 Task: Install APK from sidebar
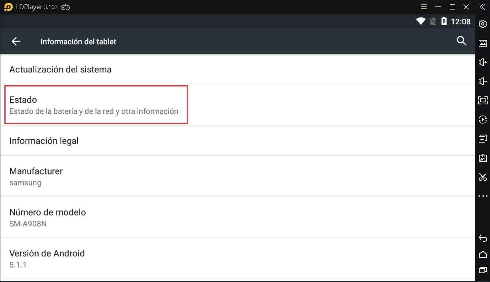[482, 158]
